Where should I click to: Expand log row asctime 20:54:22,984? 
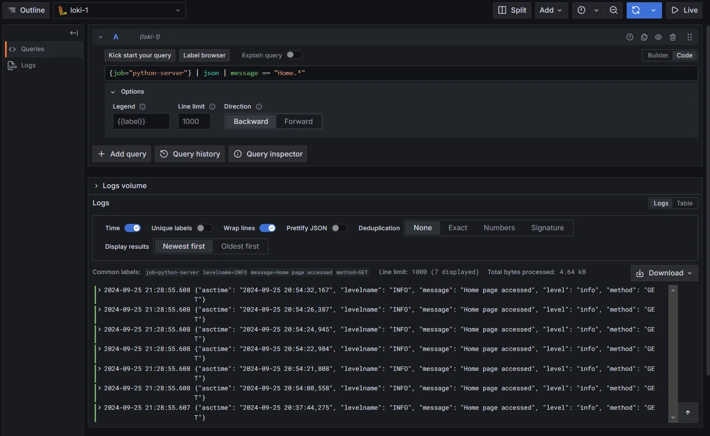100,349
